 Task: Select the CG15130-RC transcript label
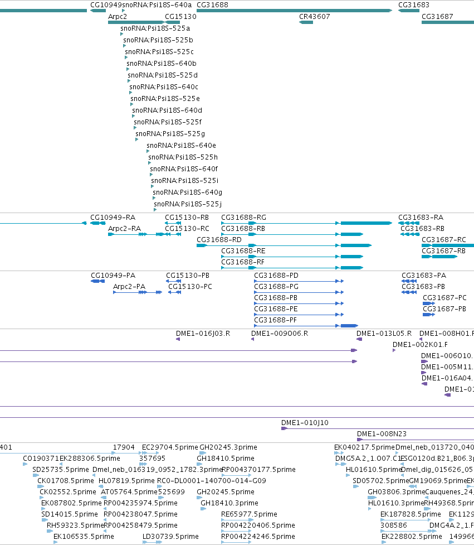pyautogui.click(x=187, y=229)
